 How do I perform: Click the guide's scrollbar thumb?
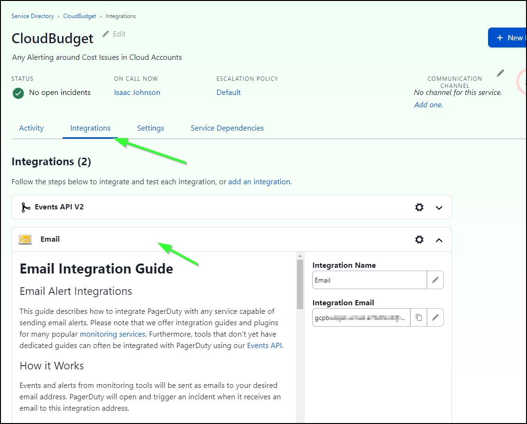(x=300, y=284)
